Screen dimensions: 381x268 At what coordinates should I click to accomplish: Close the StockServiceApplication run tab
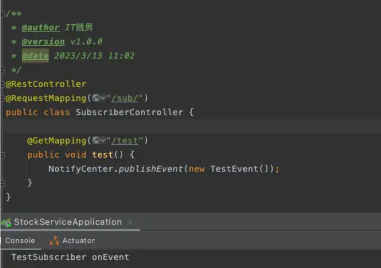[x=130, y=222]
